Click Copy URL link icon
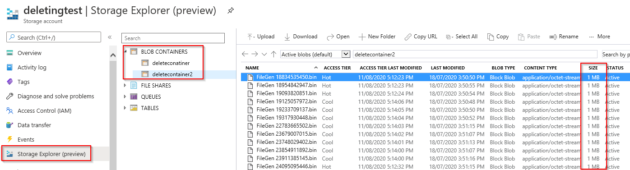Screen dimensions: 630x170 (408, 37)
